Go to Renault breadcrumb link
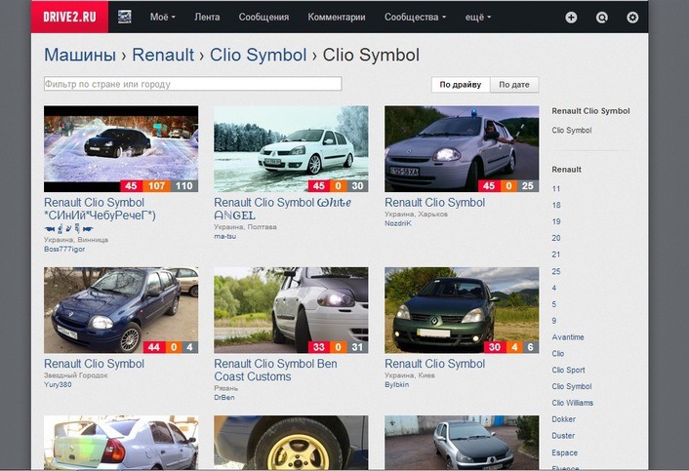Viewport: 689px width, 471px height. pyautogui.click(x=163, y=55)
